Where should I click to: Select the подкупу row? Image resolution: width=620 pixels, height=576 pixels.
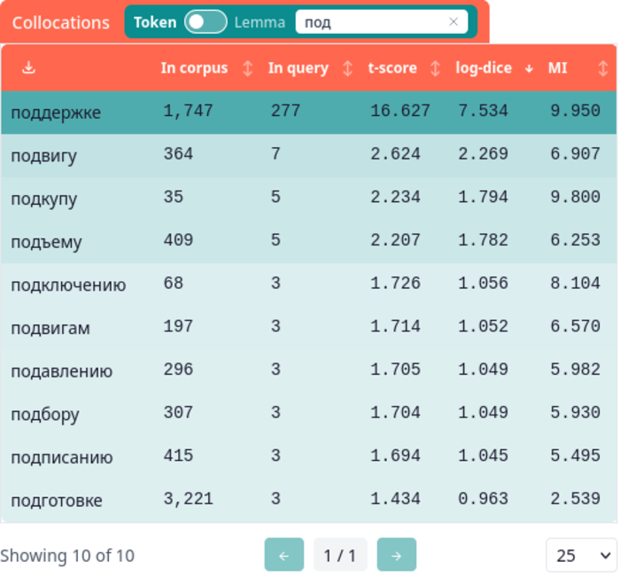[308, 198]
